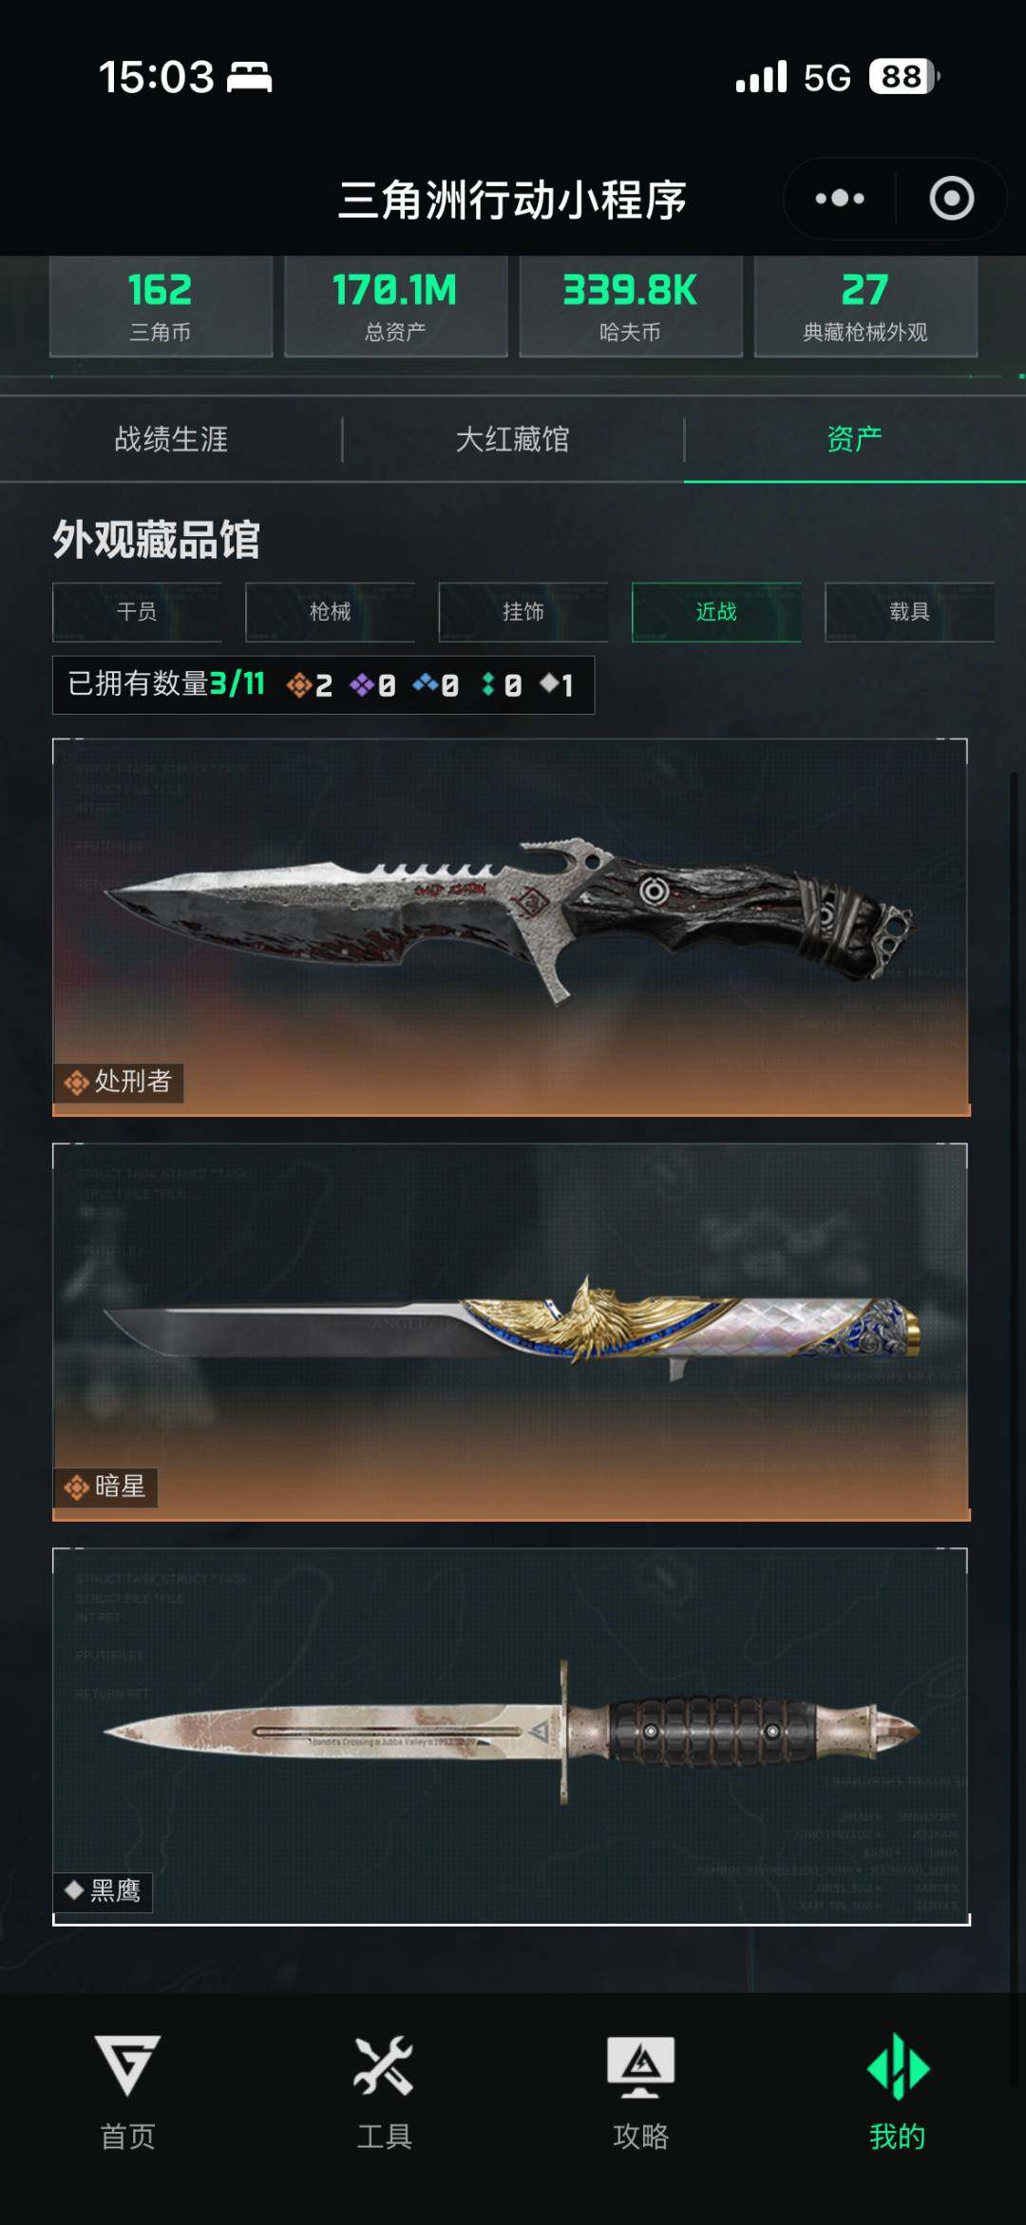
Task: Tap the white rarity icon showing 1
Action: pyautogui.click(x=557, y=684)
